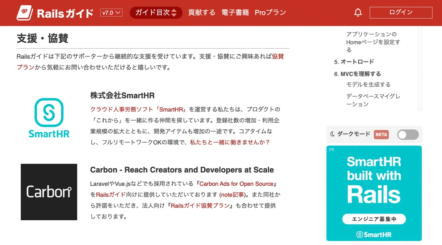Open the note記事 link
This screenshot has height=245, width=442.
(232, 195)
